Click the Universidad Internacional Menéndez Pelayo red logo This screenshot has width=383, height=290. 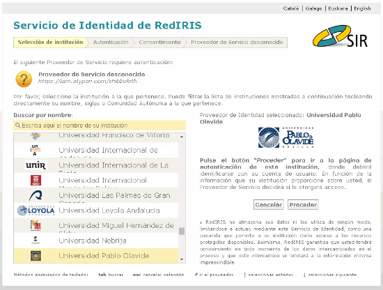36,181
